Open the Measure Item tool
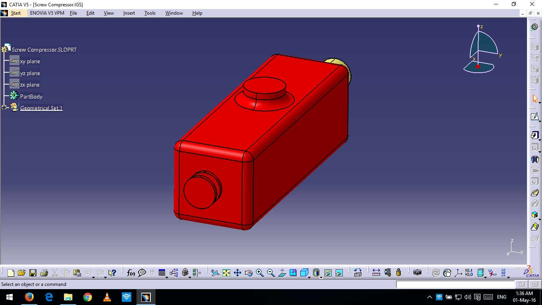The image size is (542, 305). 388,273
